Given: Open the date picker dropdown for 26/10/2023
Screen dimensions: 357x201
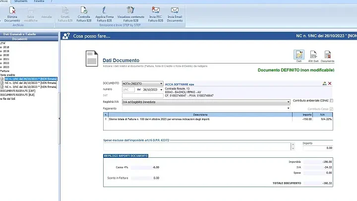Looking at the screenshot, I should click(x=161, y=90).
